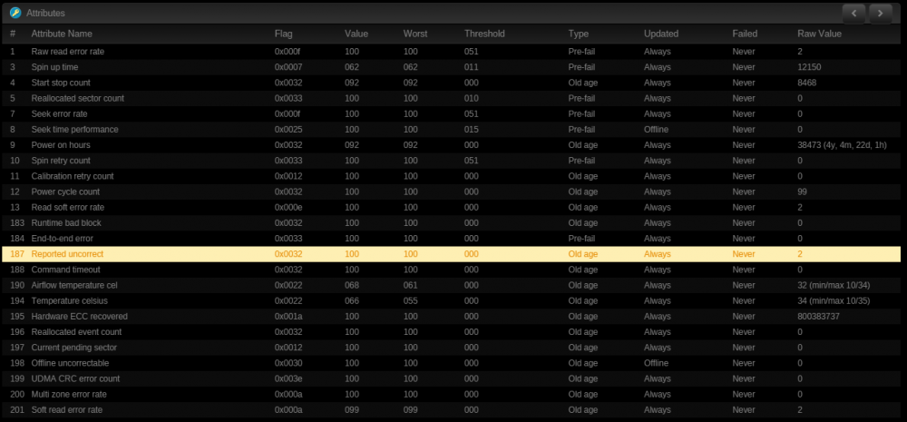The width and height of the screenshot is (907, 422).
Task: Select the Seek error rate row
Action: (451, 114)
